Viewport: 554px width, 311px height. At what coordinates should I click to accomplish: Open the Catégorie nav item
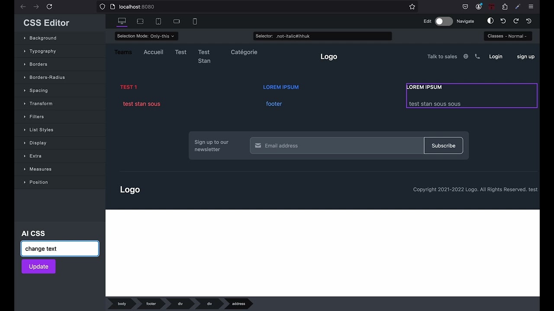coord(244,52)
